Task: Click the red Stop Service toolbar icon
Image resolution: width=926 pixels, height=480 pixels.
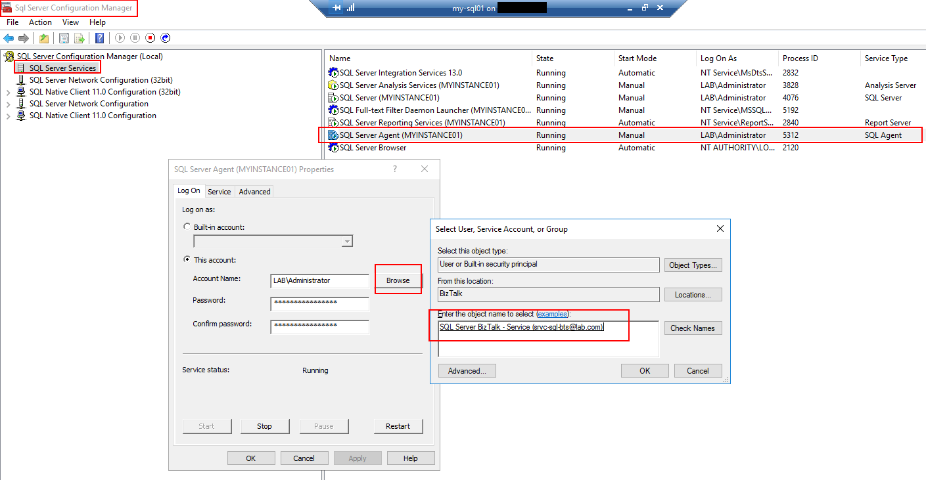Action: pyautogui.click(x=150, y=38)
